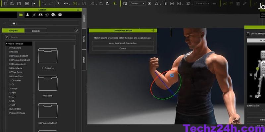Select 03 Physics Softcloth tree item
Viewport: 265px width, 132px height.
point(19,56)
